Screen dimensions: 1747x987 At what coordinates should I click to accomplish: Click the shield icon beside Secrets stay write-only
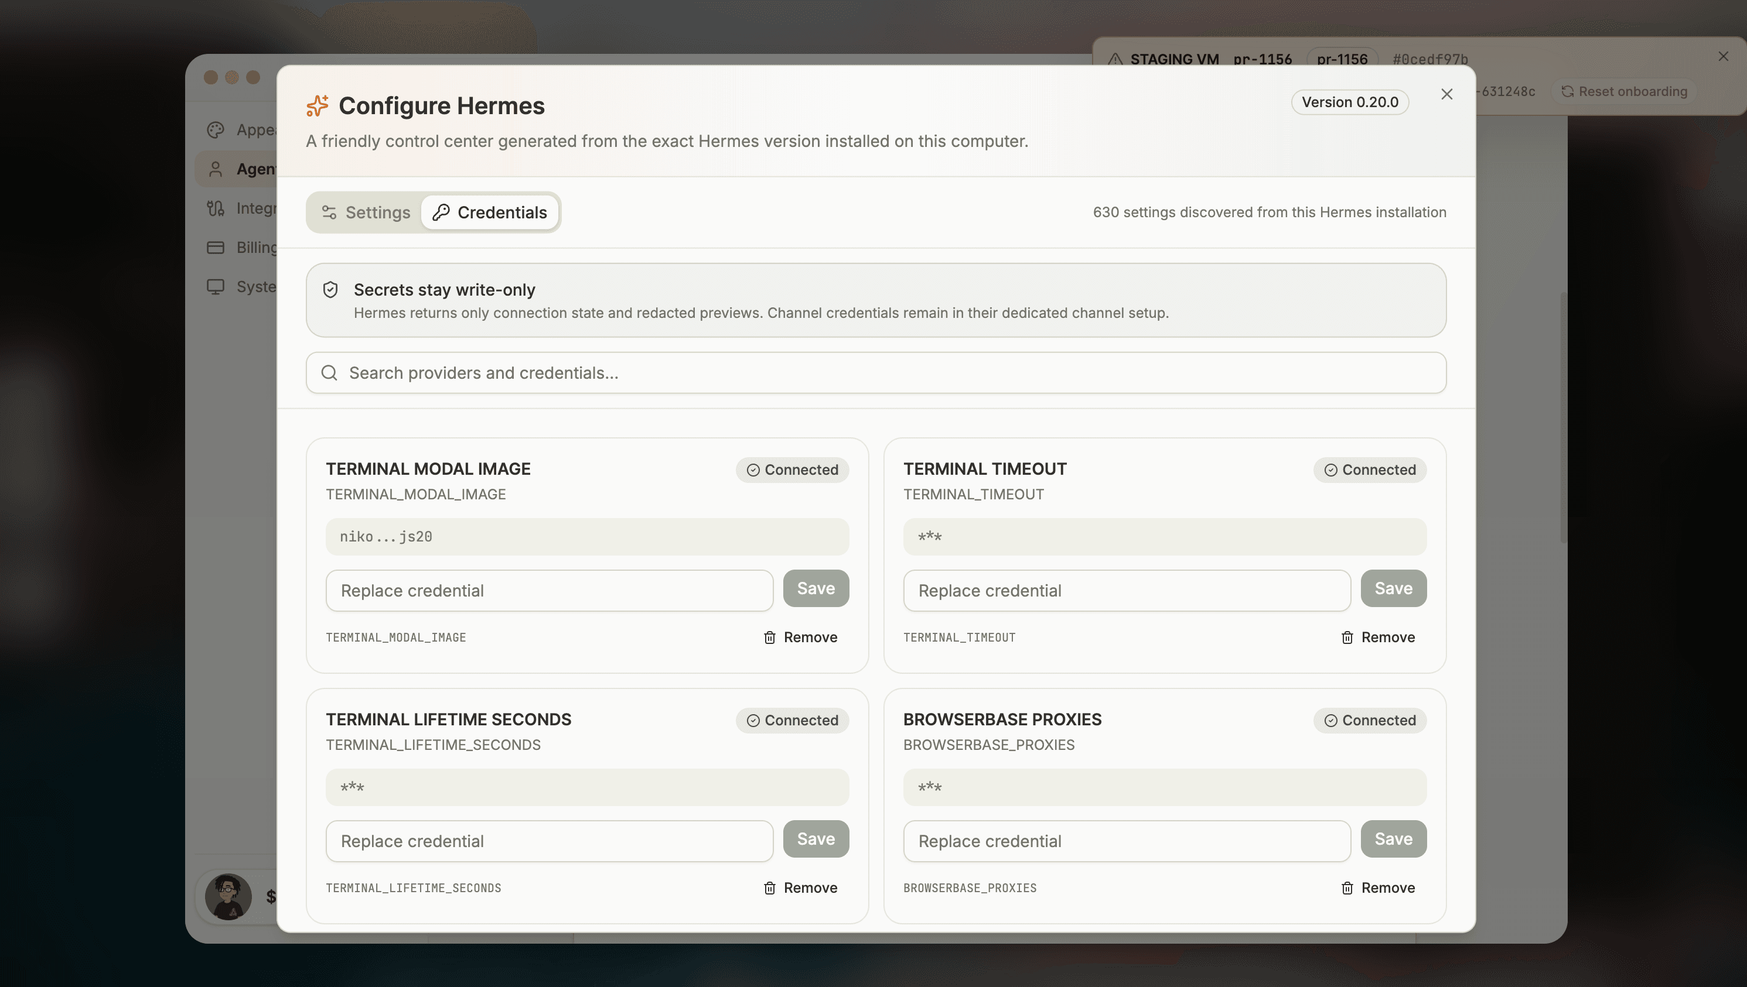(330, 289)
